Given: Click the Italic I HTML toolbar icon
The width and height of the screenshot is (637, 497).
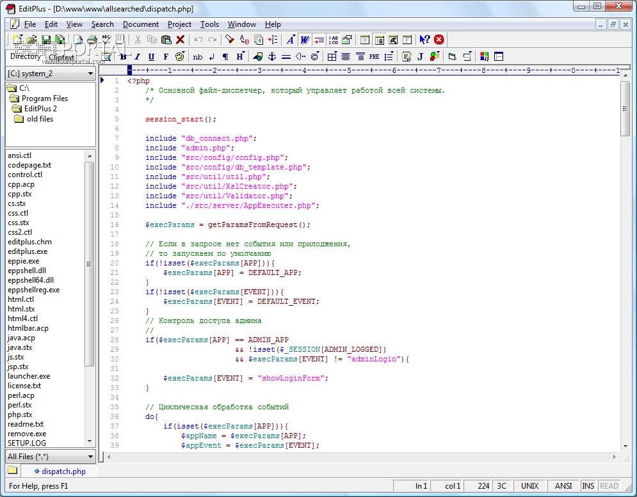Looking at the screenshot, I should click(137, 56).
